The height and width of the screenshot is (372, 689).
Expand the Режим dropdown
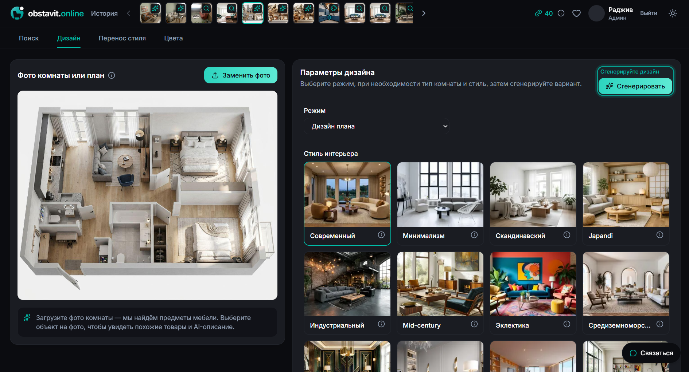click(377, 126)
